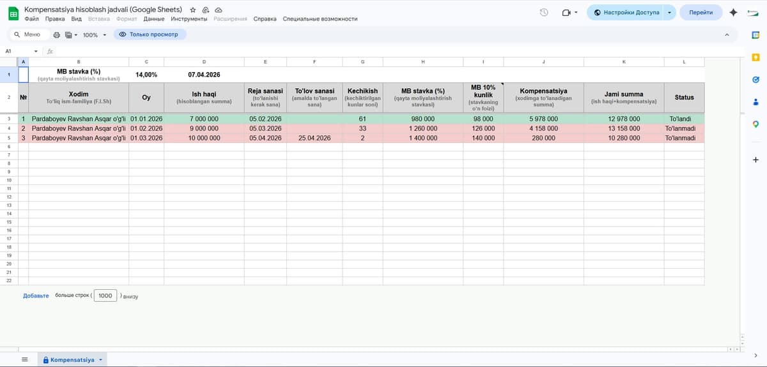The image size is (767, 367).
Task: Select the To'lov sanasi cell 25.04.2026
Action: pos(314,138)
